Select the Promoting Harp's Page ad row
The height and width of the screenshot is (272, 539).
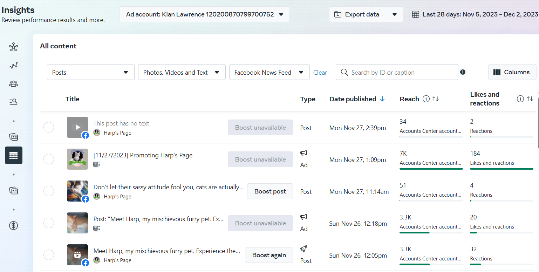[49, 159]
